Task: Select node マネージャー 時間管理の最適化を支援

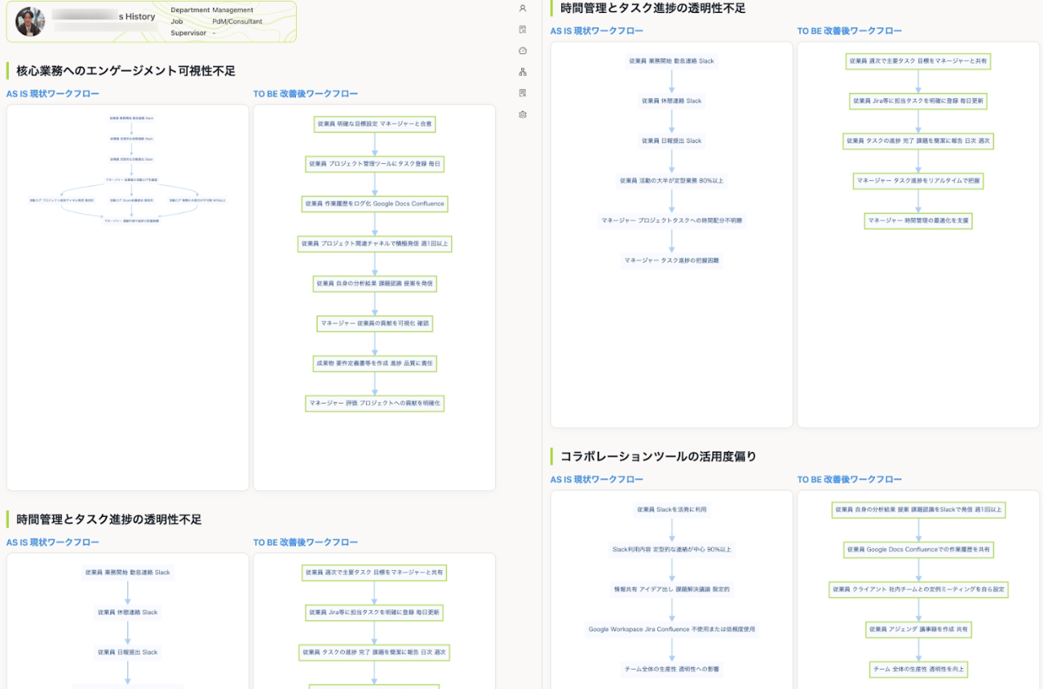Action: pyautogui.click(x=918, y=220)
